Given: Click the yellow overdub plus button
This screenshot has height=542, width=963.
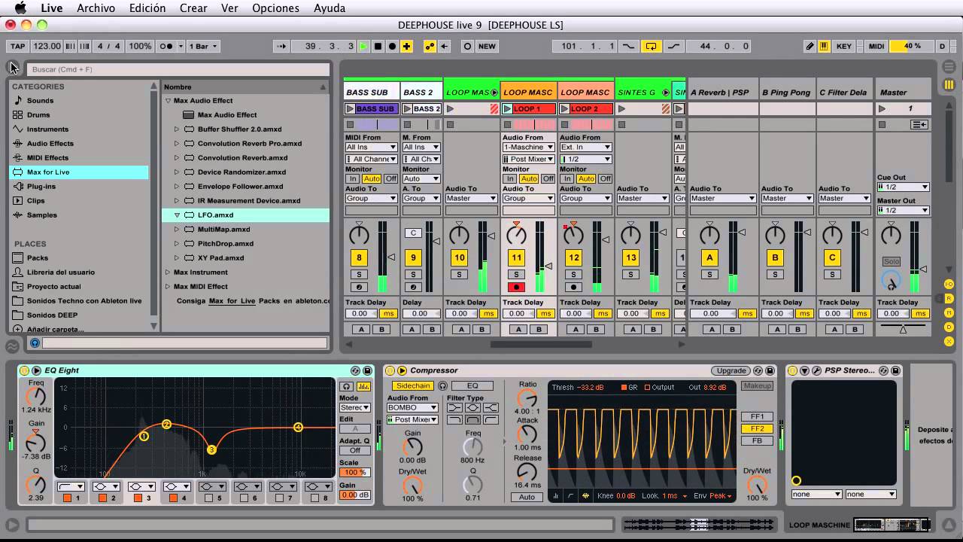Looking at the screenshot, I should [406, 46].
